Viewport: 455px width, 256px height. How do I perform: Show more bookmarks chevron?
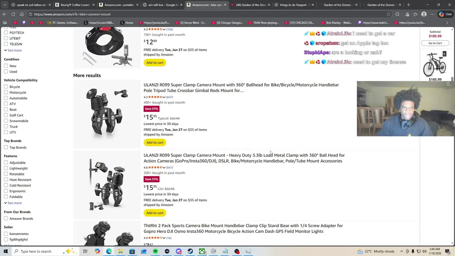point(447,23)
